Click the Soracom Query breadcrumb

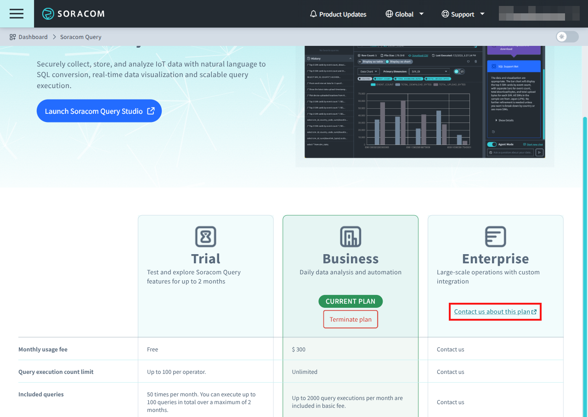pos(81,37)
